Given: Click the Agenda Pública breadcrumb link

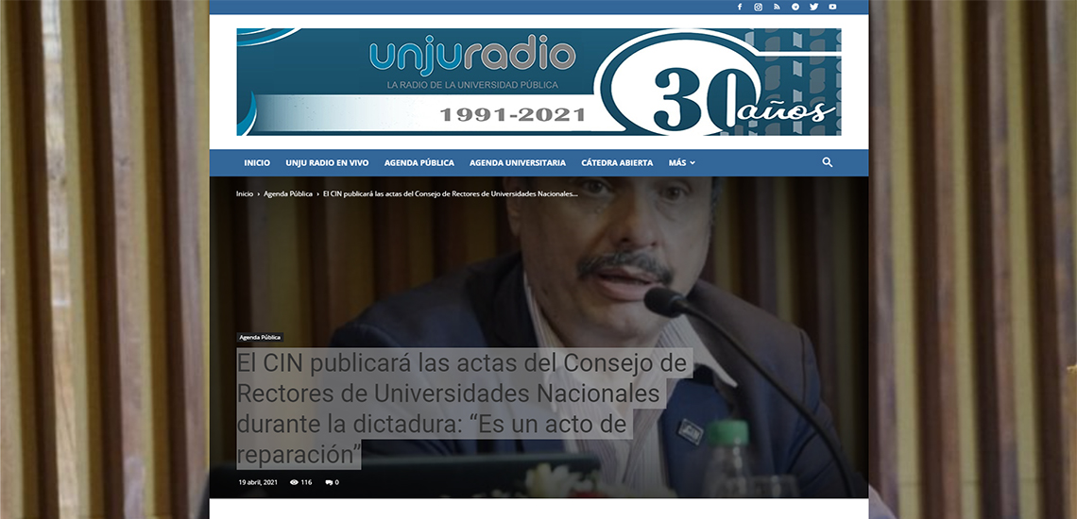Looking at the screenshot, I should 288,193.
